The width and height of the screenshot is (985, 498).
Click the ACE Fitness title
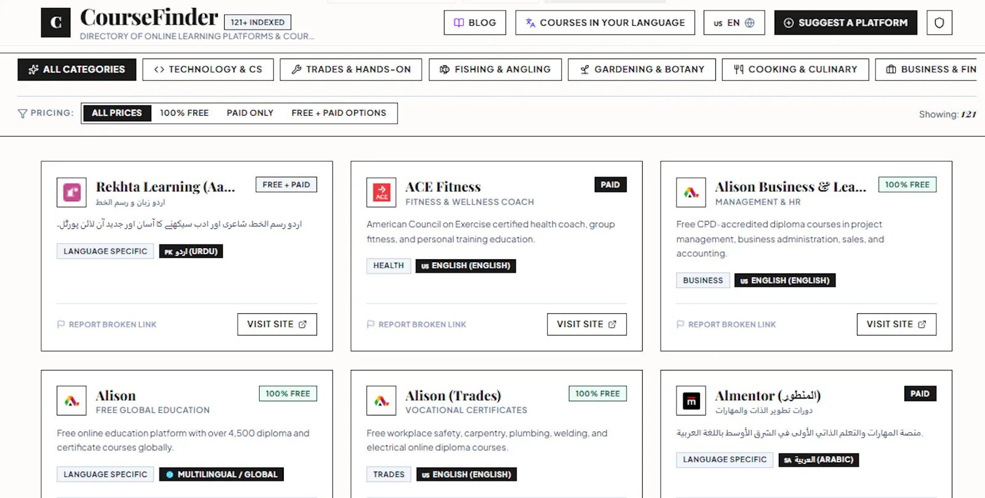pyautogui.click(x=443, y=187)
